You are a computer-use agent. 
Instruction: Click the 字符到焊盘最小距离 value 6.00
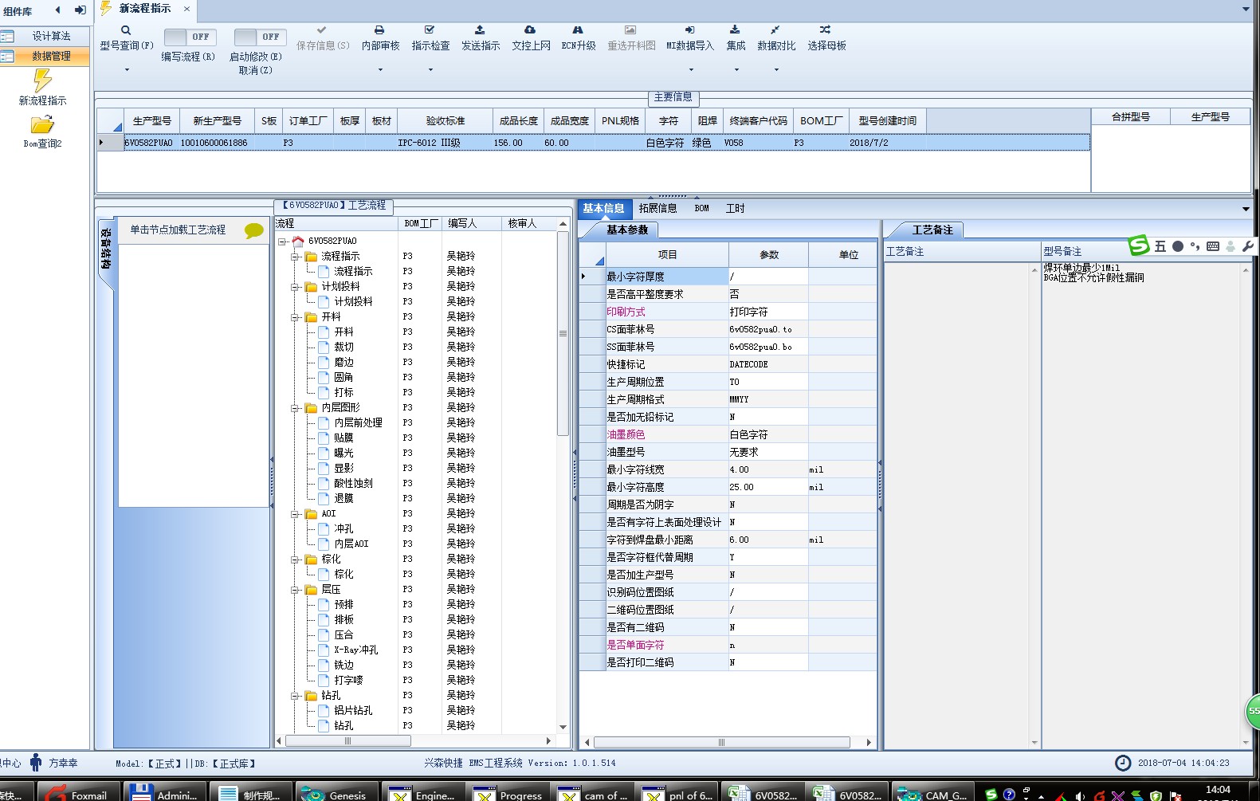coord(768,540)
